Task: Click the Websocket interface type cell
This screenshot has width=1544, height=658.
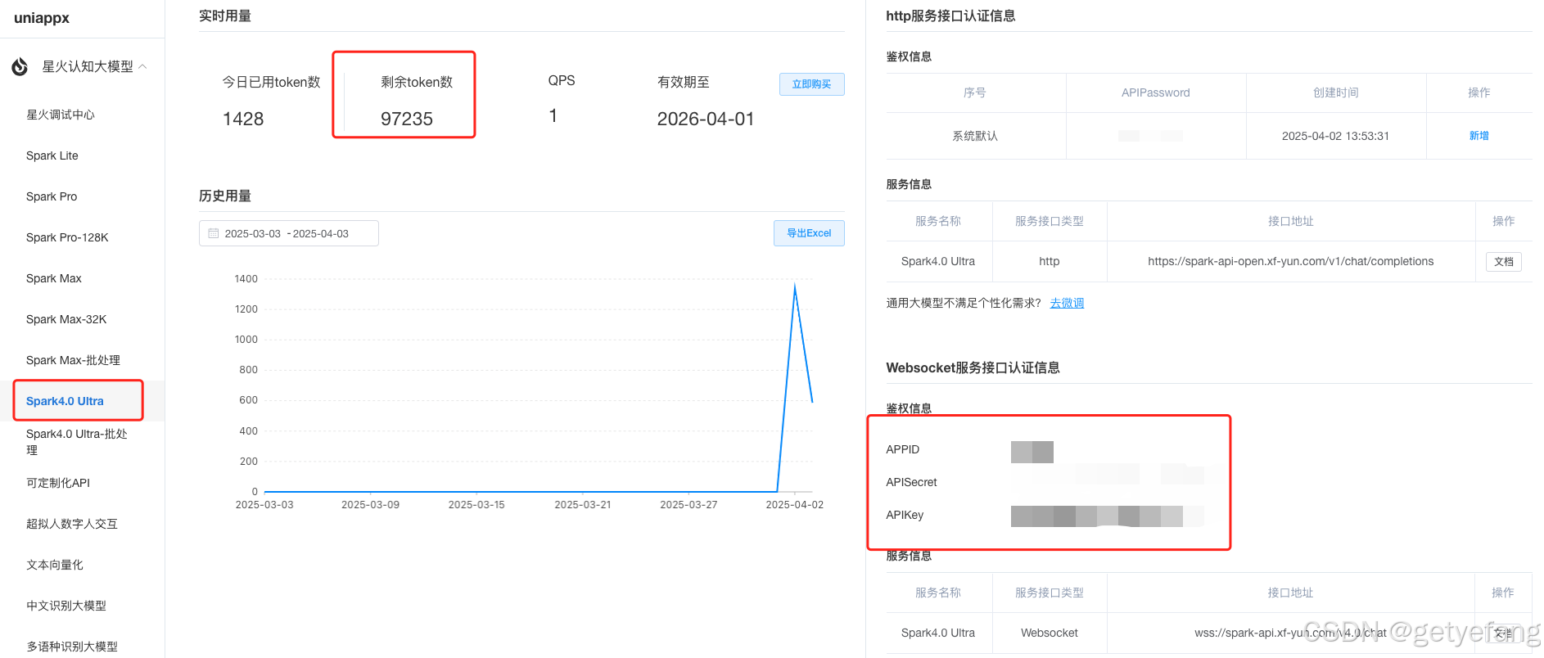Action: pos(1050,633)
